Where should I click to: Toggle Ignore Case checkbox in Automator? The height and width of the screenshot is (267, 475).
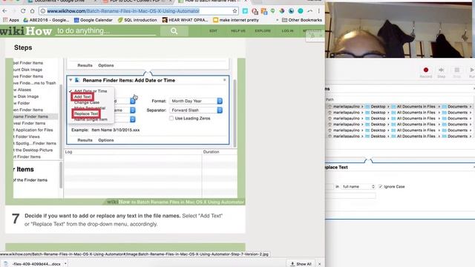click(381, 186)
